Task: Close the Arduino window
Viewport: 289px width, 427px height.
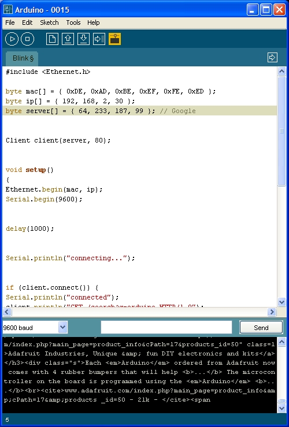Action: [279, 10]
